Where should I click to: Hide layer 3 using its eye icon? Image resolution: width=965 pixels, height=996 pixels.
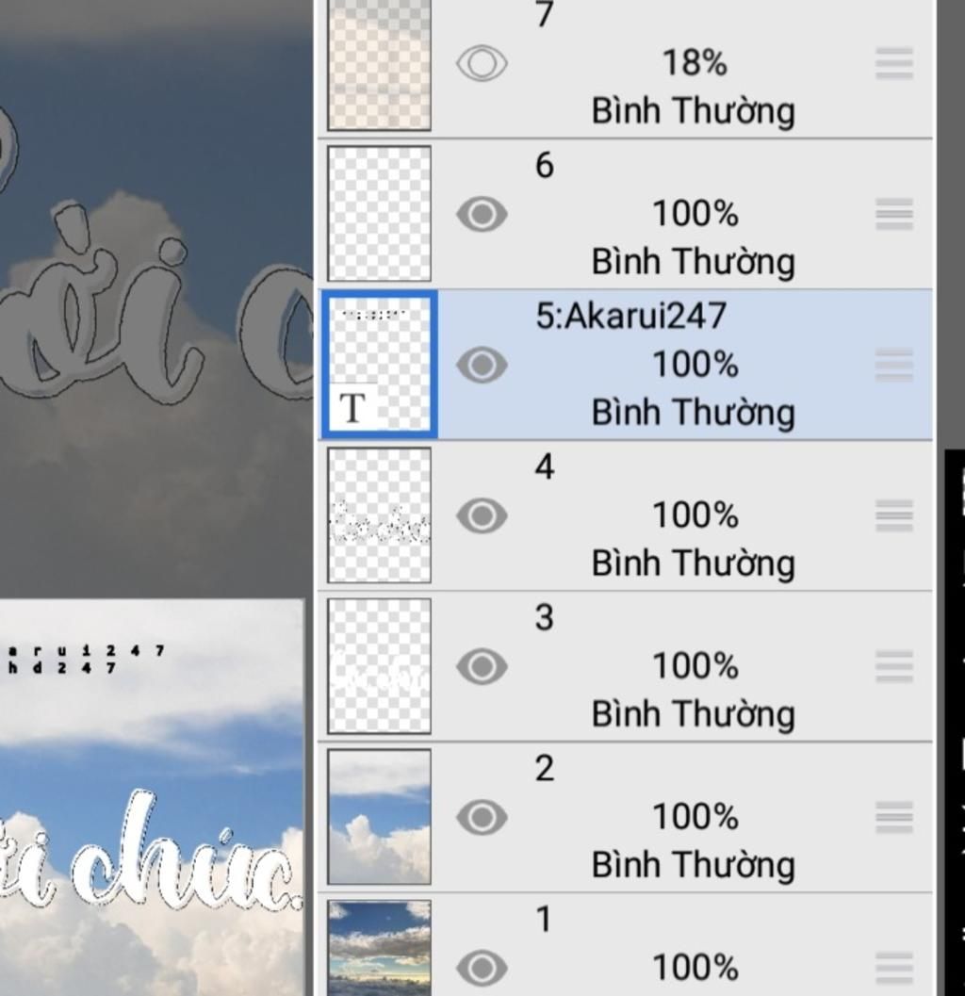pos(482,666)
